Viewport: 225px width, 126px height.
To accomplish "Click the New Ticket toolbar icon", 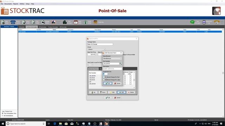I will [x=3, y=22].
